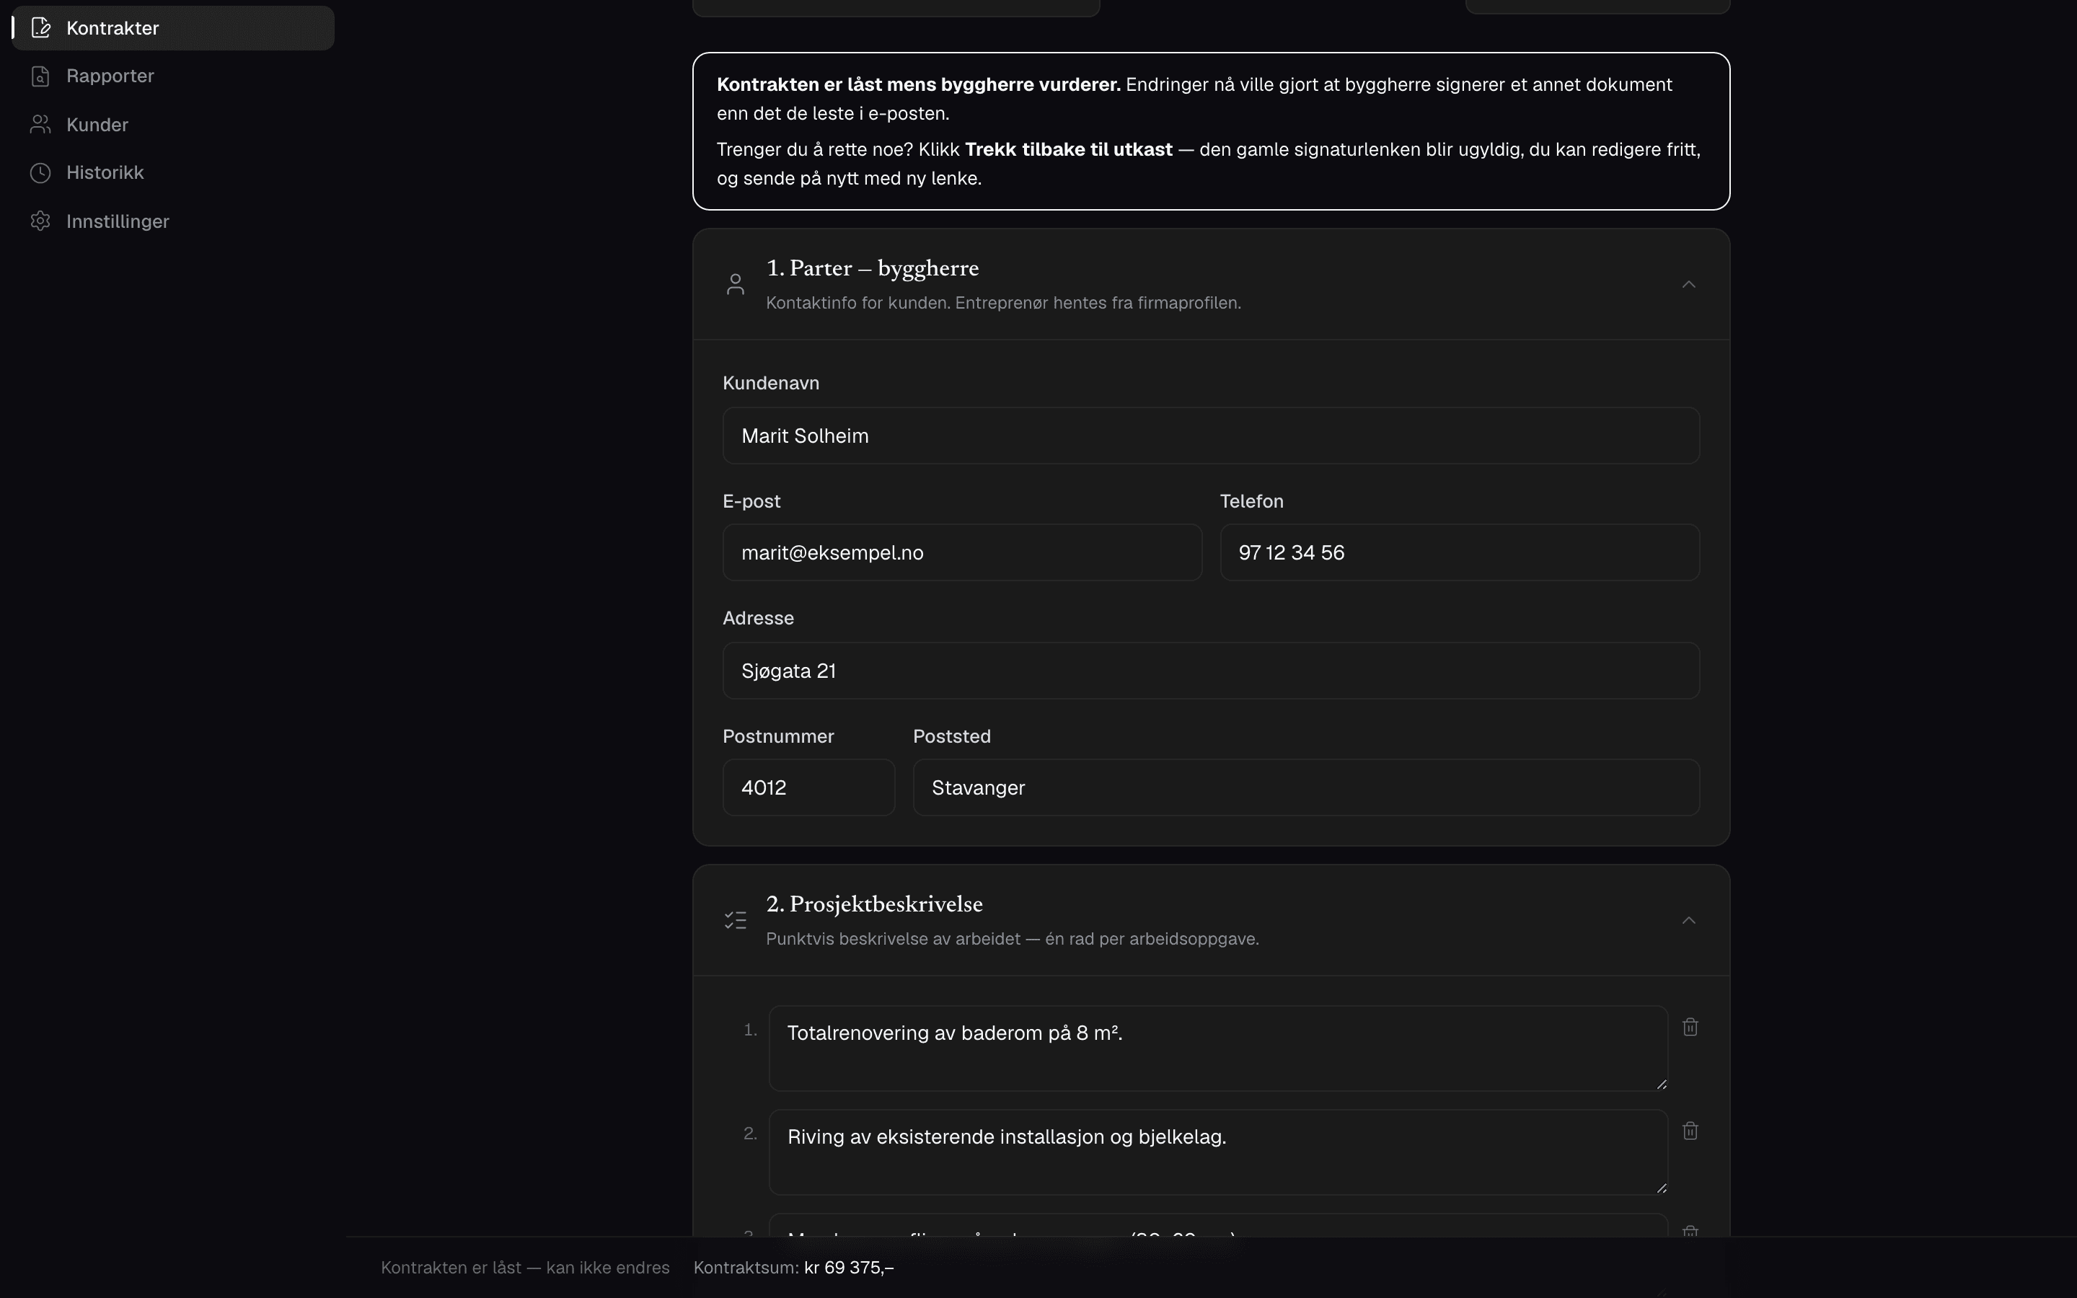
Task: Click the Kunder people icon
Action: [40, 125]
